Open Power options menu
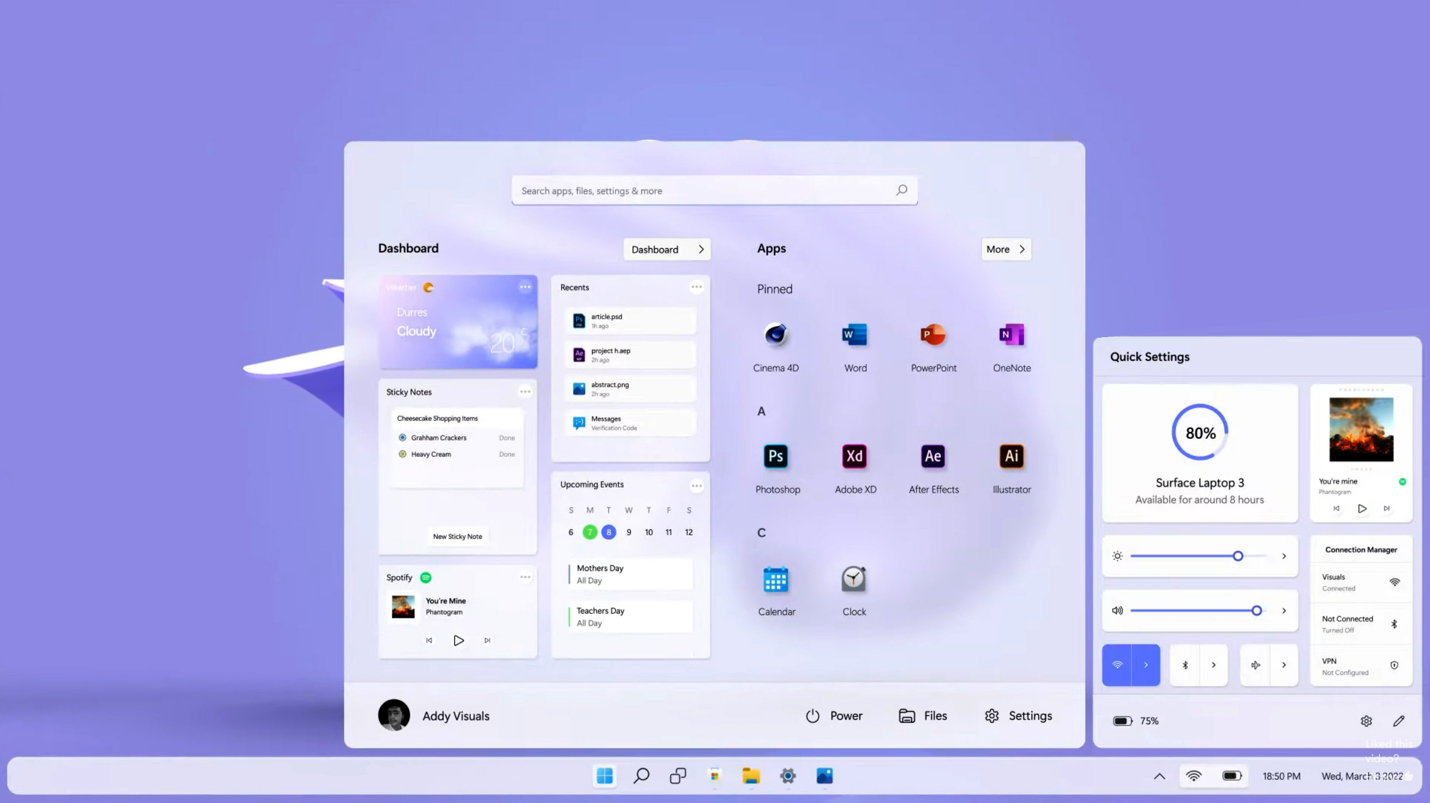This screenshot has width=1430, height=803. pos(833,715)
